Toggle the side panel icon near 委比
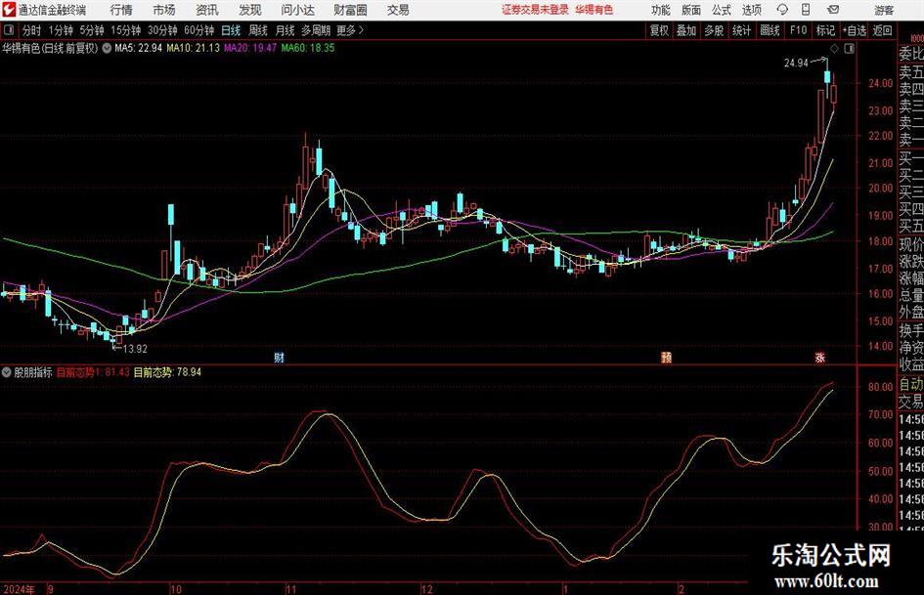 pos(849,49)
